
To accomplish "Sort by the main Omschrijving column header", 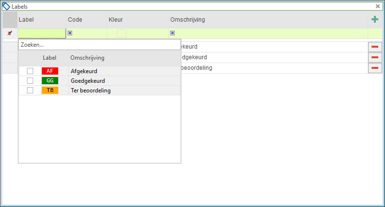I will (268, 20).
